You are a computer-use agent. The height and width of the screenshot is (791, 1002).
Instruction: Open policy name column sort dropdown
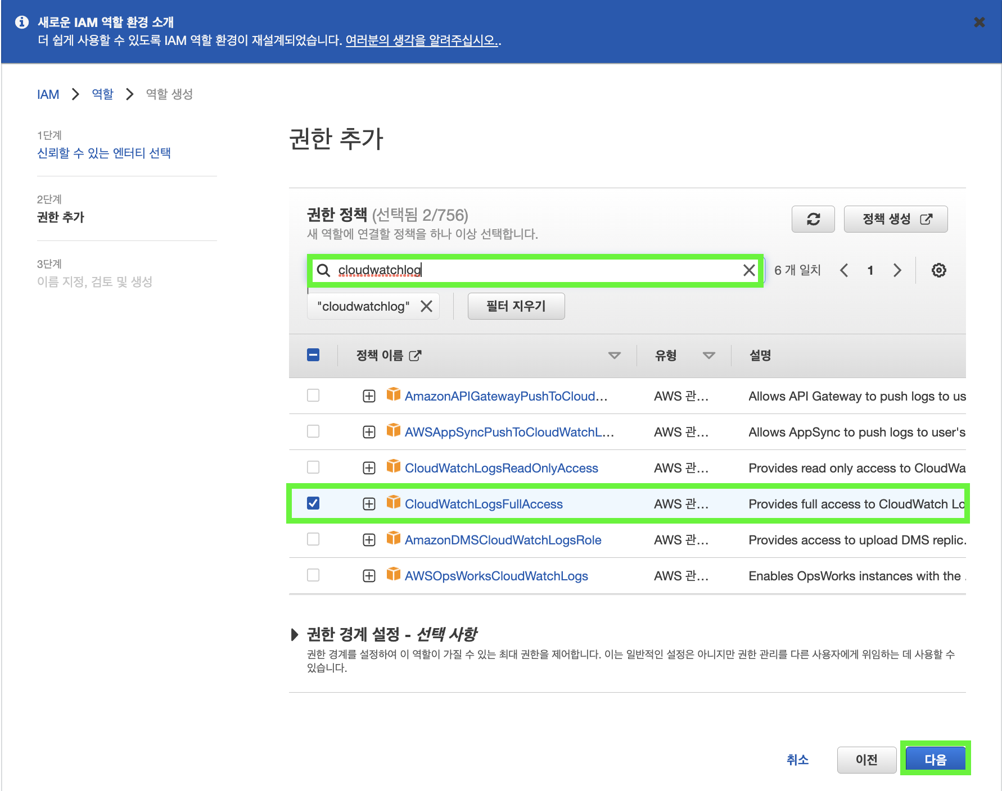pyautogui.click(x=615, y=356)
